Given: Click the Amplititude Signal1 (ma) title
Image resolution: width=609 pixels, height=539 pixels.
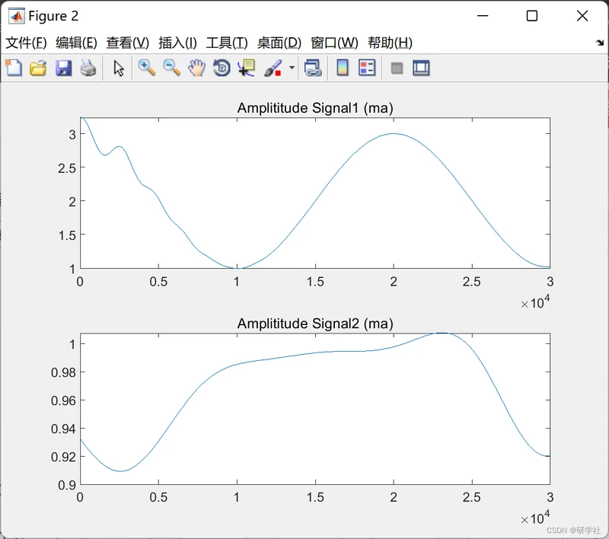Looking at the screenshot, I should coord(315,108).
